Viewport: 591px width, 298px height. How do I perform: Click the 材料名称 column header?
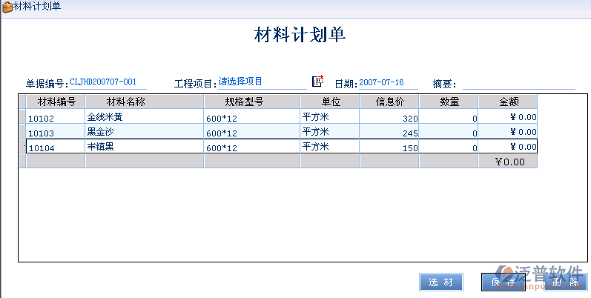[145, 102]
